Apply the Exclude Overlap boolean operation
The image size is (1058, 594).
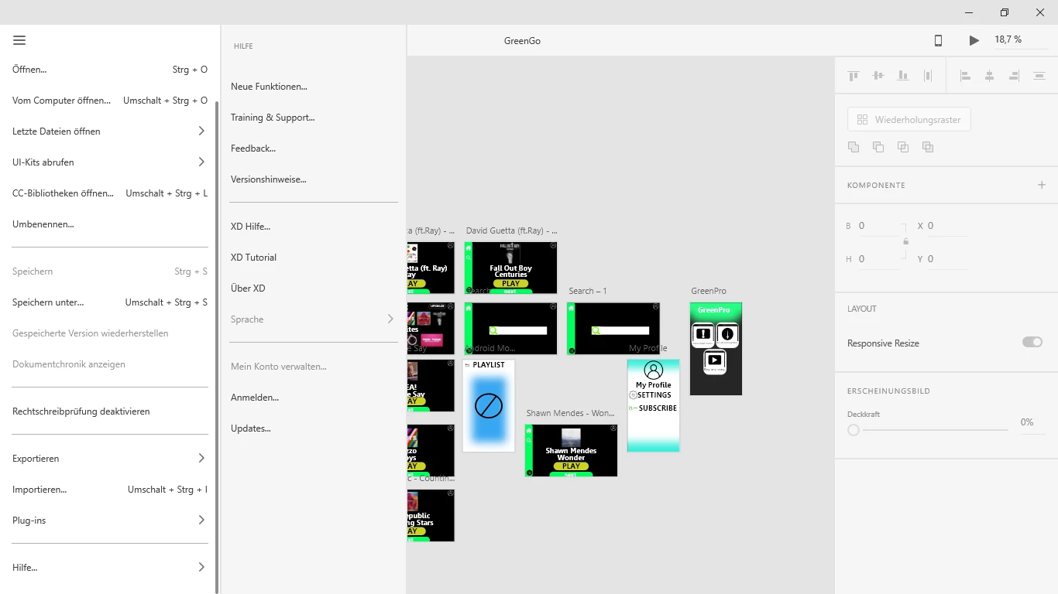point(928,147)
